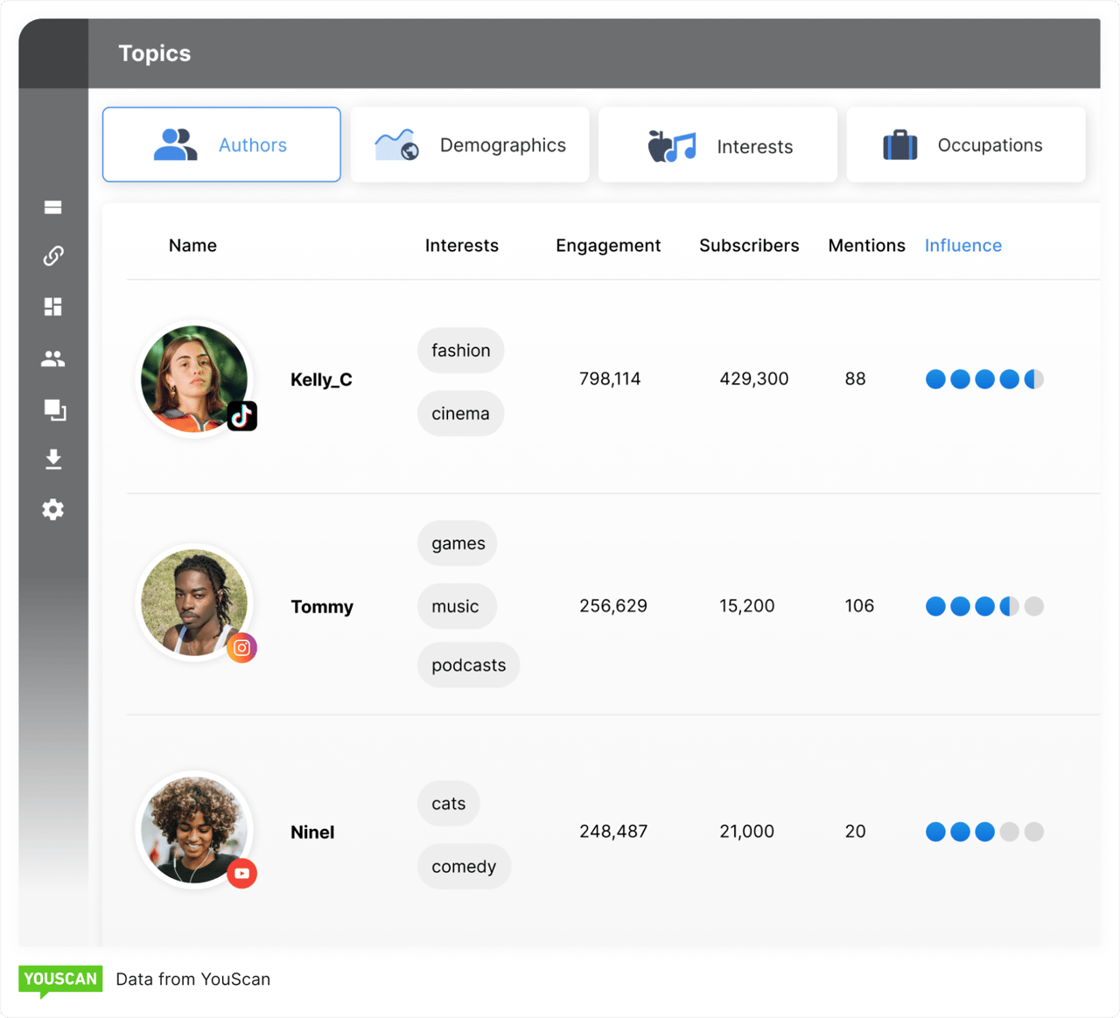Click the link icon in the sidebar

(53, 255)
